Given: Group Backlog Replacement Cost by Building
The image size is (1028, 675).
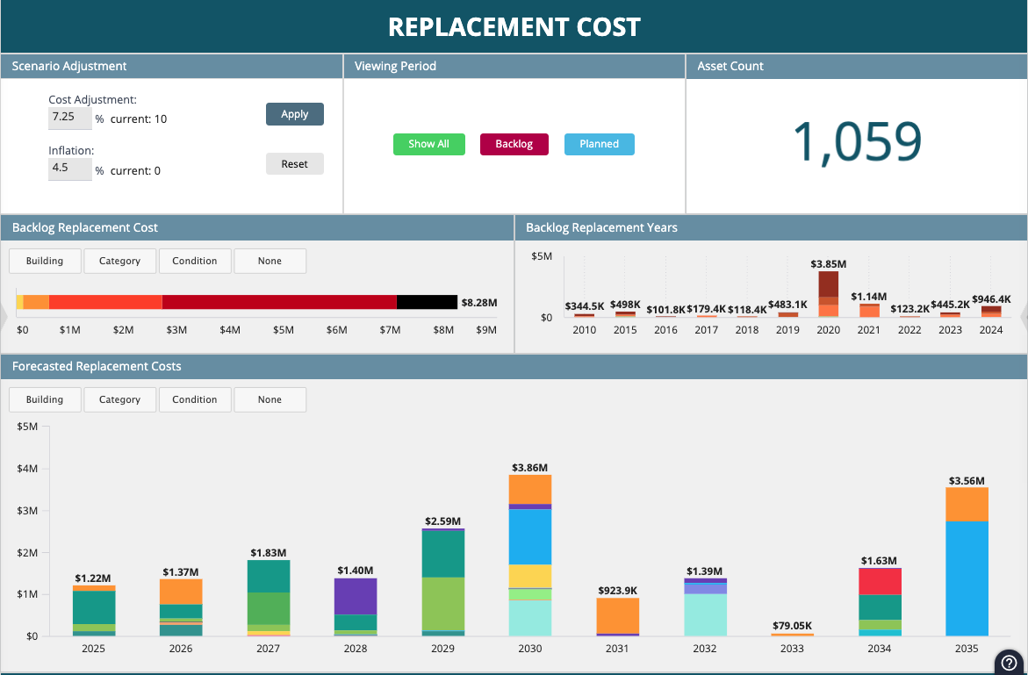Looking at the screenshot, I should pos(45,261).
